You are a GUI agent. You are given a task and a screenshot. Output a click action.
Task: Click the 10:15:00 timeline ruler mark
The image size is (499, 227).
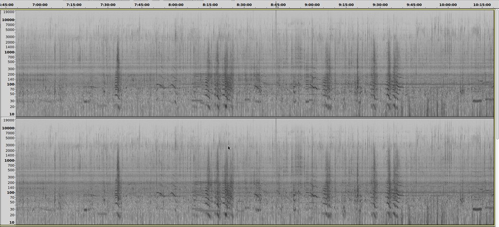482,4
